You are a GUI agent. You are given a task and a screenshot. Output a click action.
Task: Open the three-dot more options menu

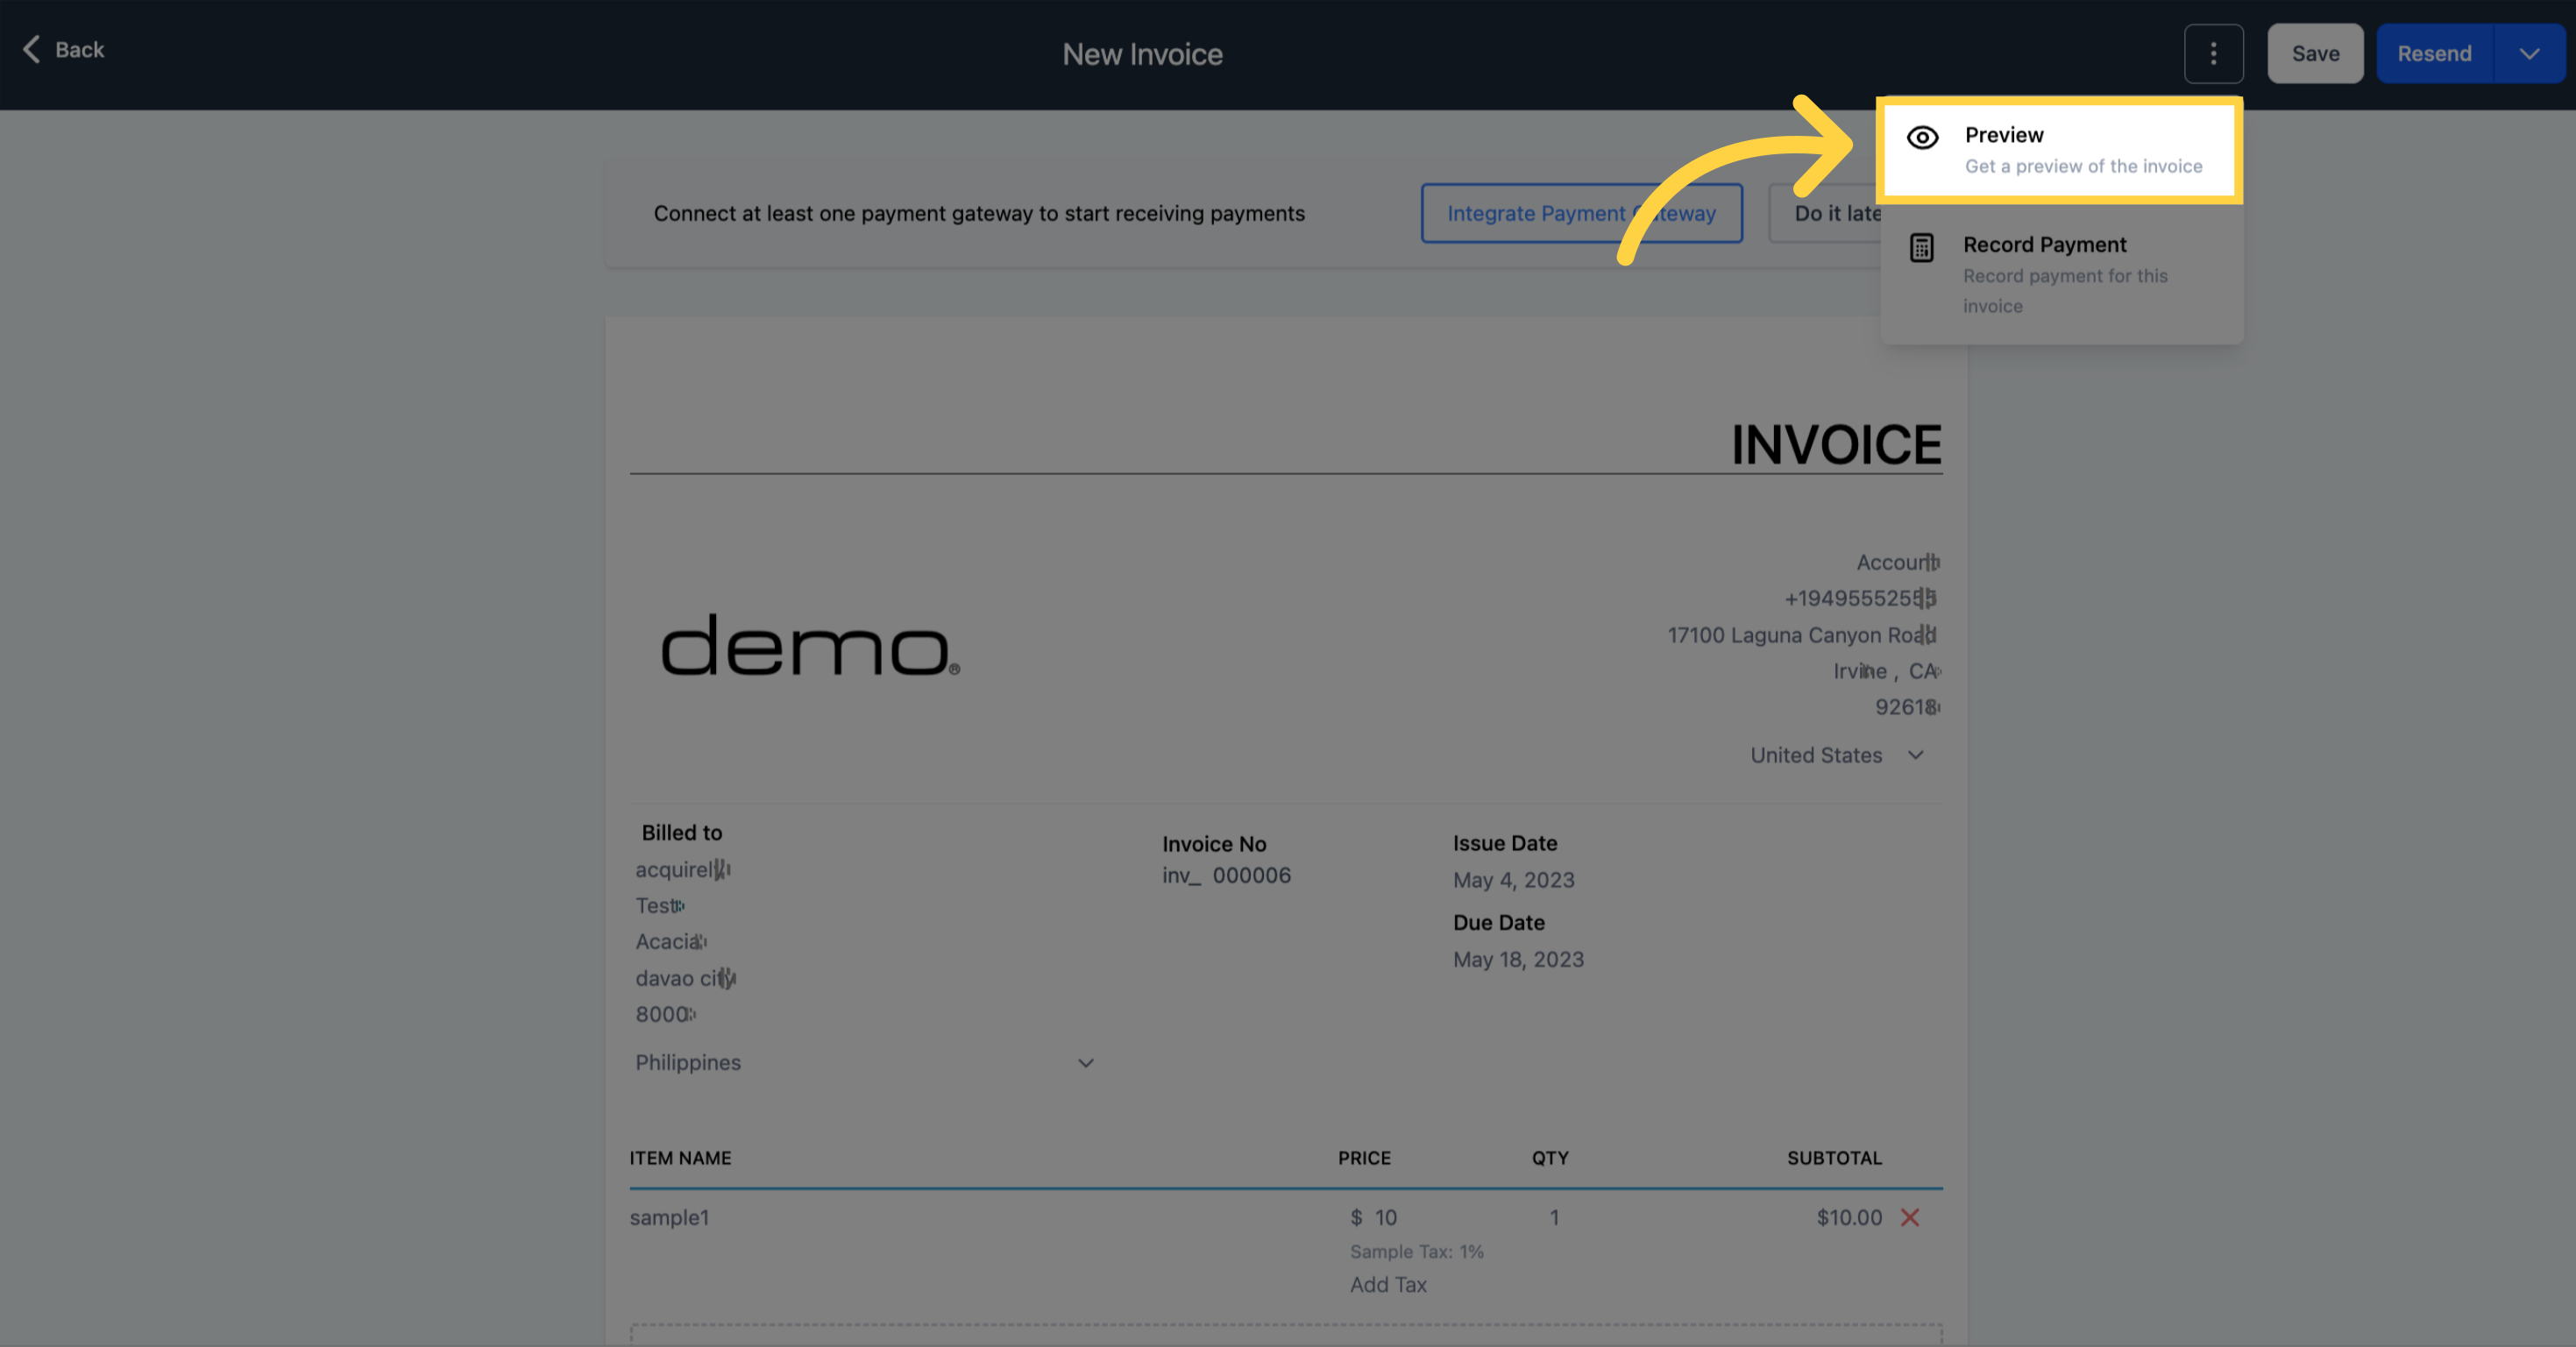2213,54
